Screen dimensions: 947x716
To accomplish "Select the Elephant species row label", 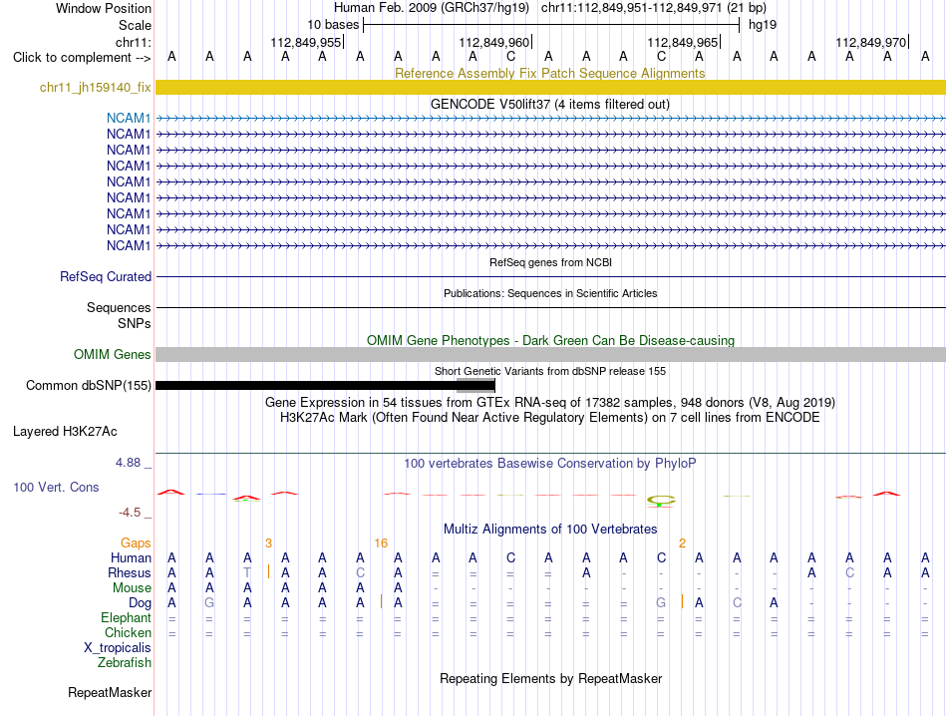I will point(127,617).
